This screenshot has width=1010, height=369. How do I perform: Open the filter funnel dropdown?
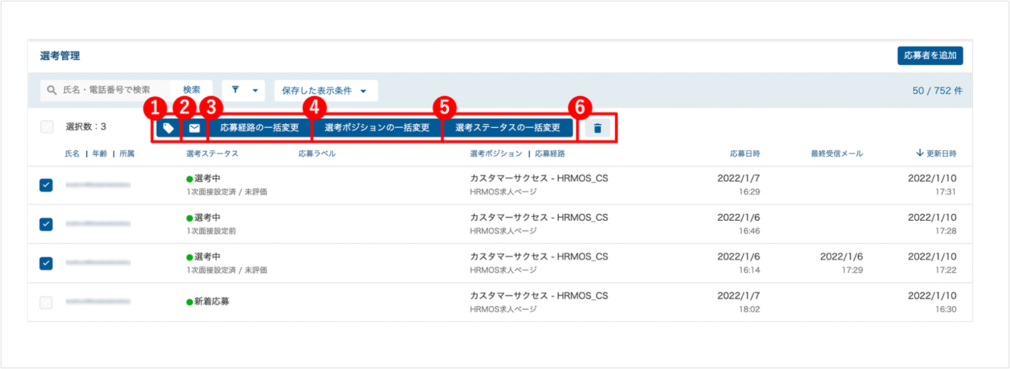click(244, 90)
